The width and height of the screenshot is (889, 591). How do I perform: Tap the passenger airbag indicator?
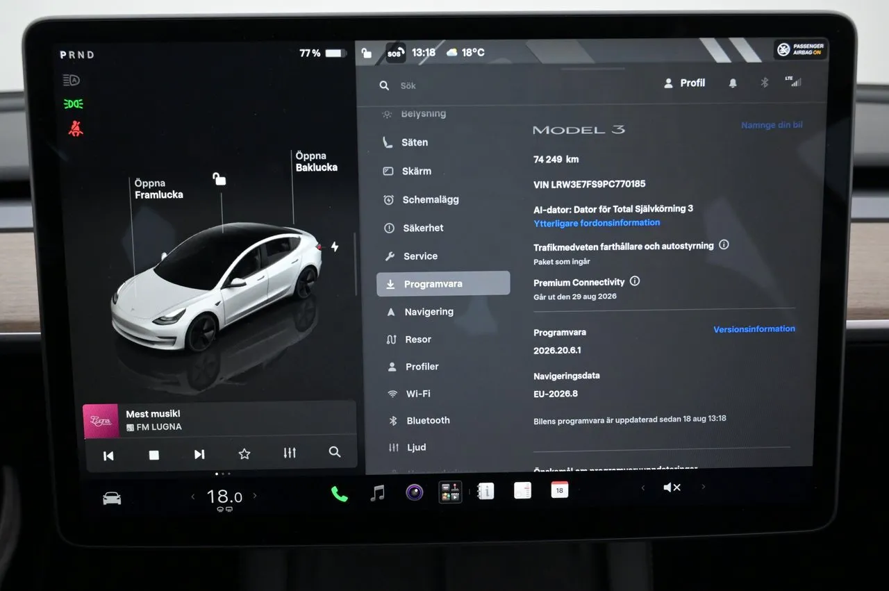[x=801, y=49]
